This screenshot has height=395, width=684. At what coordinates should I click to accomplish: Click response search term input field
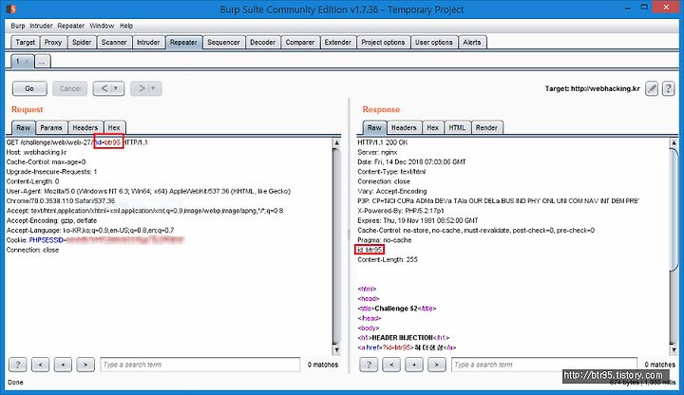coord(544,365)
